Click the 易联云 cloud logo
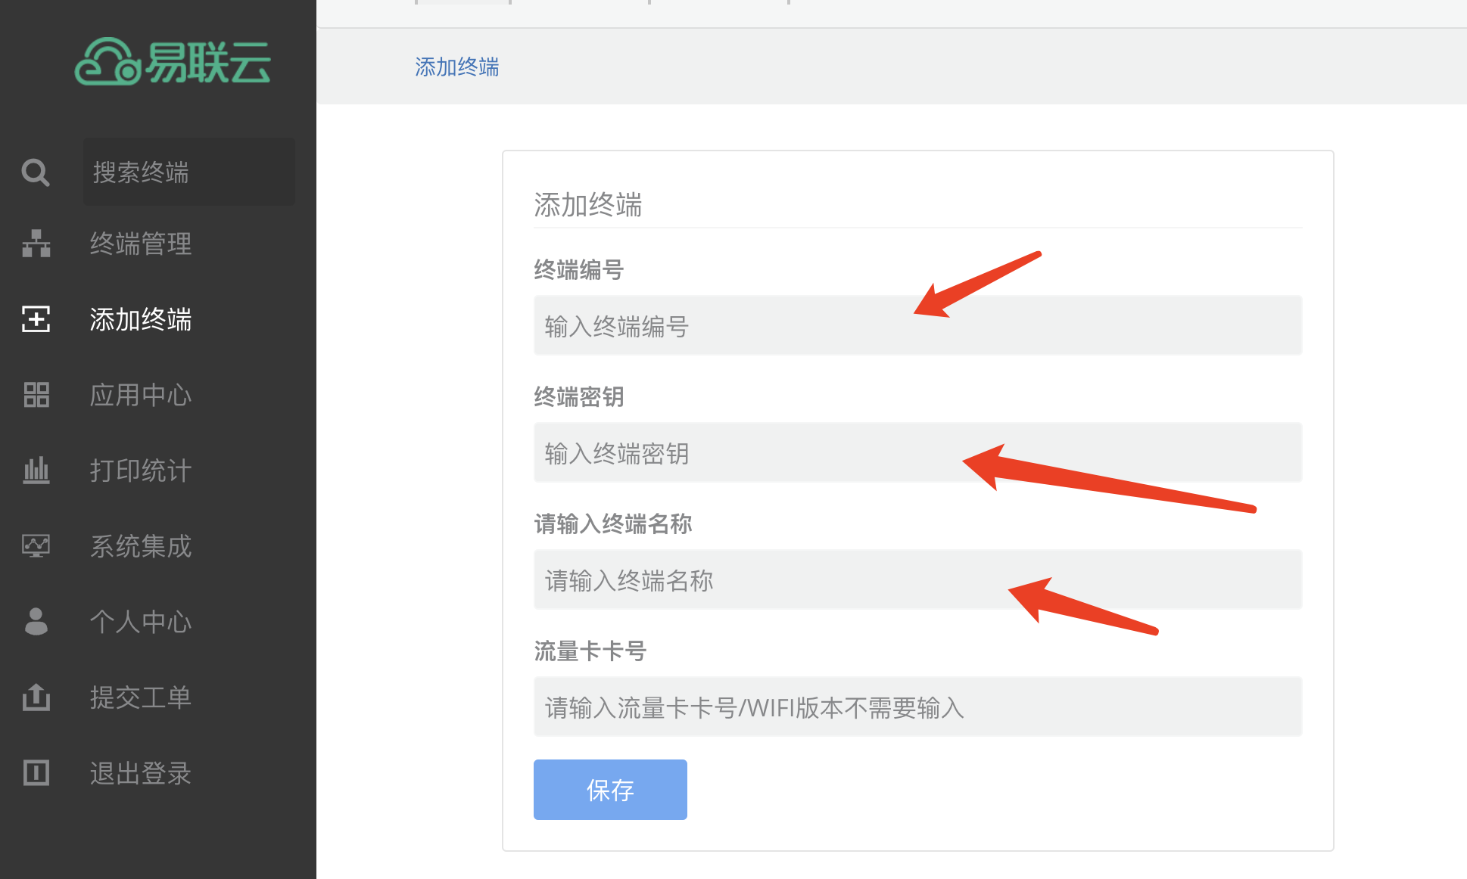 [173, 61]
